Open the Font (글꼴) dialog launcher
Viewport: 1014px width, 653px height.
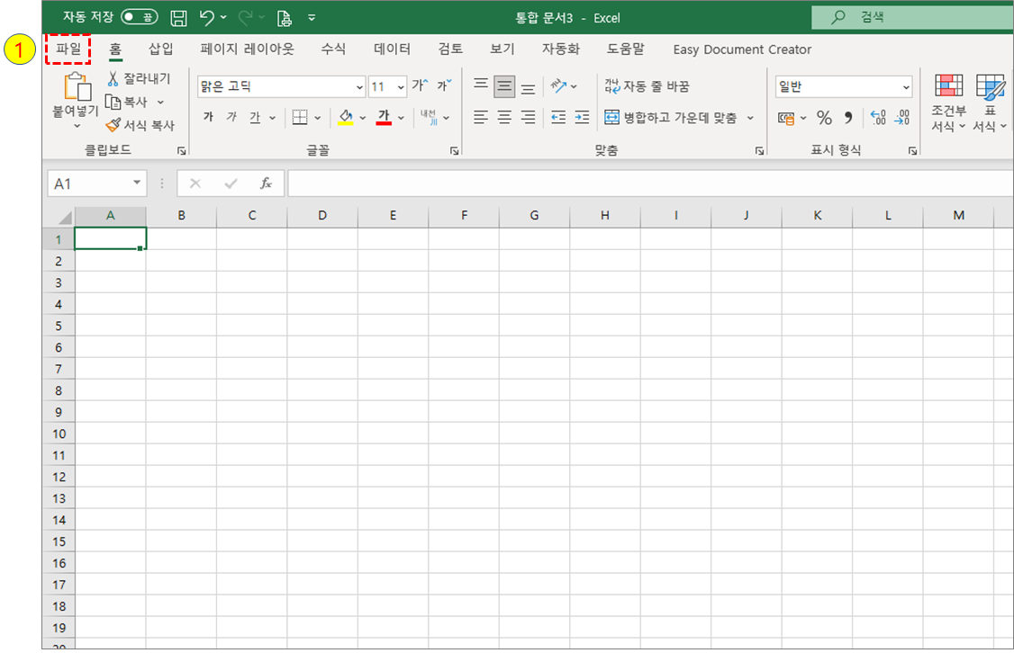click(455, 150)
